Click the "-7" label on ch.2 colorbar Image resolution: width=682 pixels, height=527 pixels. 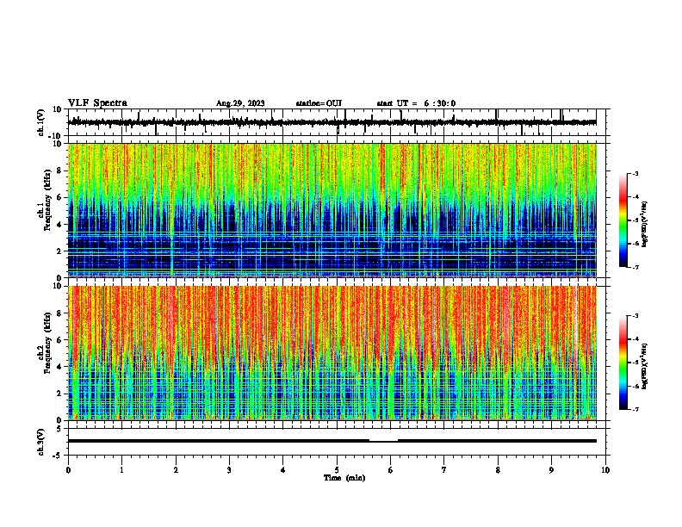coord(635,409)
